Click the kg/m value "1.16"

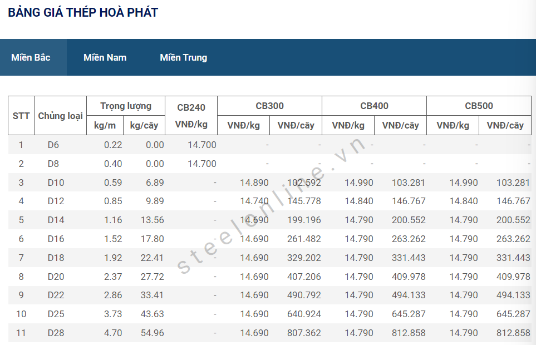pos(113,220)
